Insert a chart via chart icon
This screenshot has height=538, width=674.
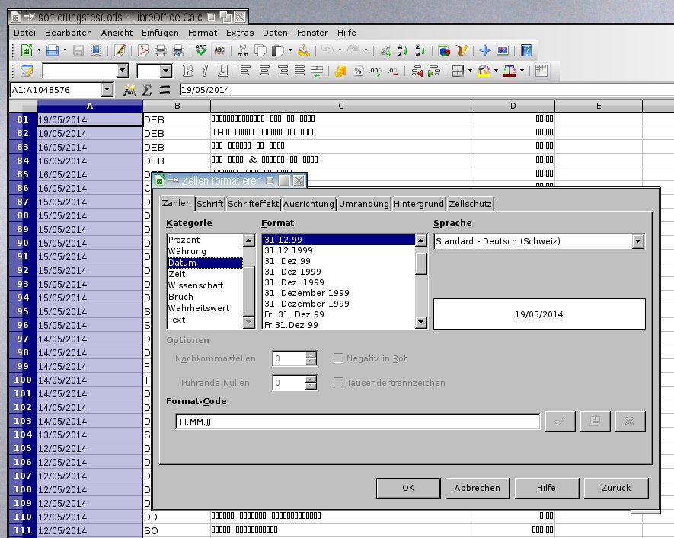[444, 50]
